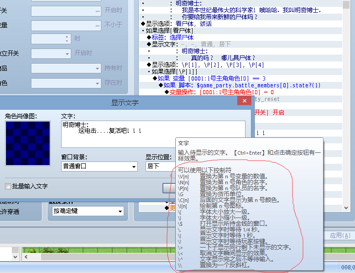
Task: Select the event line 如果选择[看尸体]
Action: [240, 30]
